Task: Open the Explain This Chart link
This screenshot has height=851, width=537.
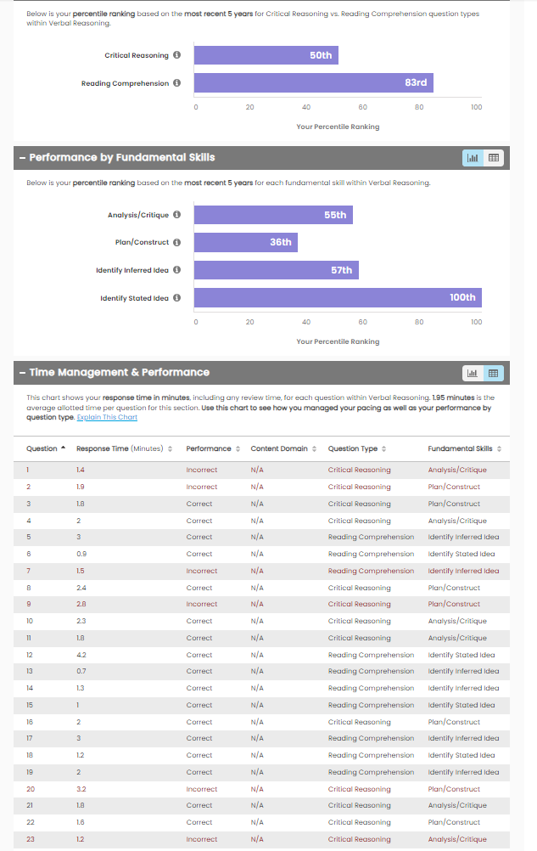Action: pos(107,417)
